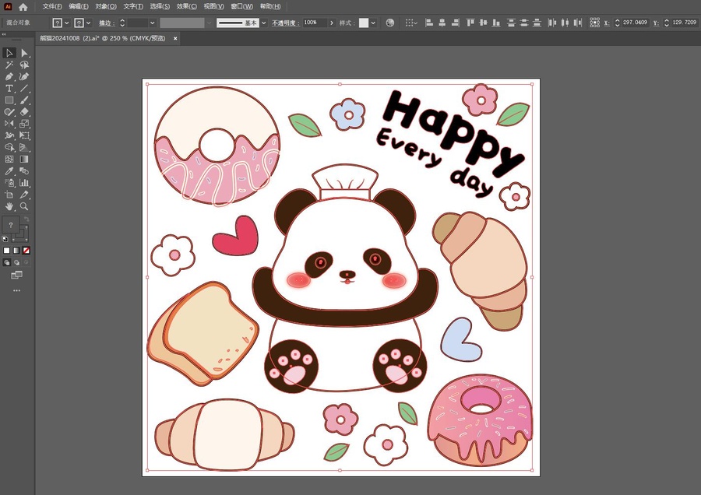Screen dimensions: 701x495
Task: Expand the stroke weight dropdown
Action: tap(153, 23)
